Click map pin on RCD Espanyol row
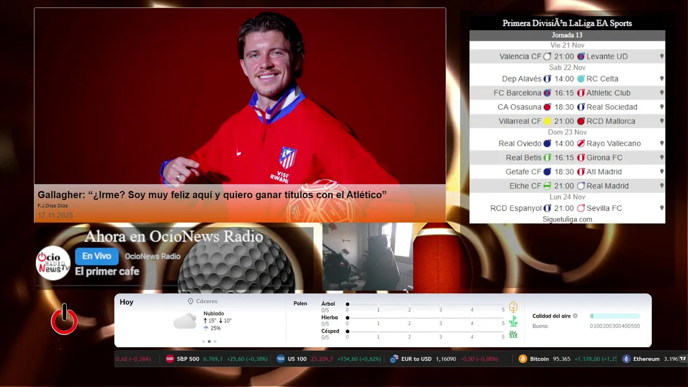 coord(662,208)
